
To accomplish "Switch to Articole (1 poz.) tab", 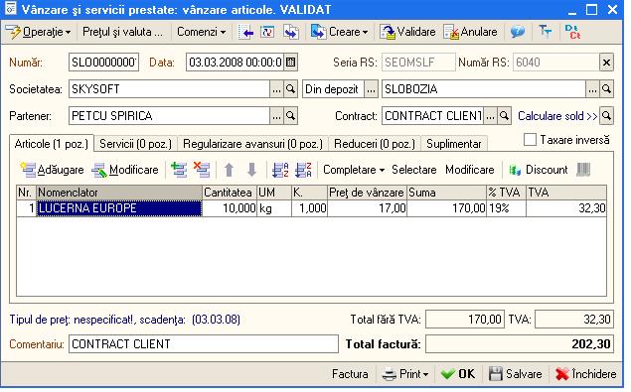I will 52,144.
